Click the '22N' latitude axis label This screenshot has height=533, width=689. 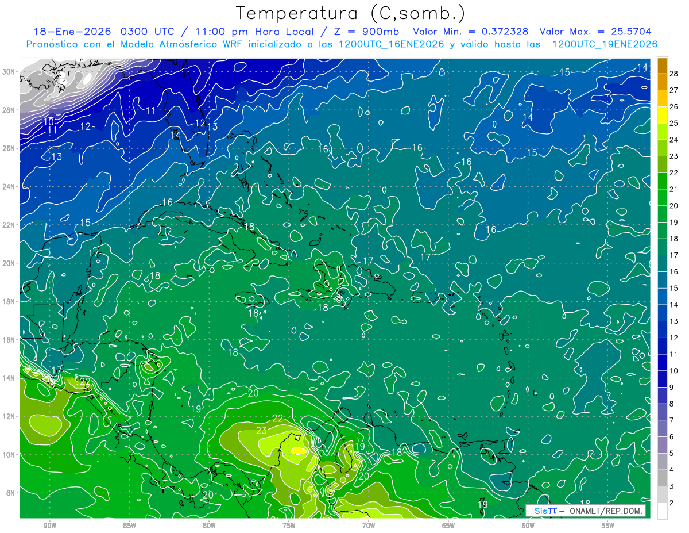(x=9, y=225)
